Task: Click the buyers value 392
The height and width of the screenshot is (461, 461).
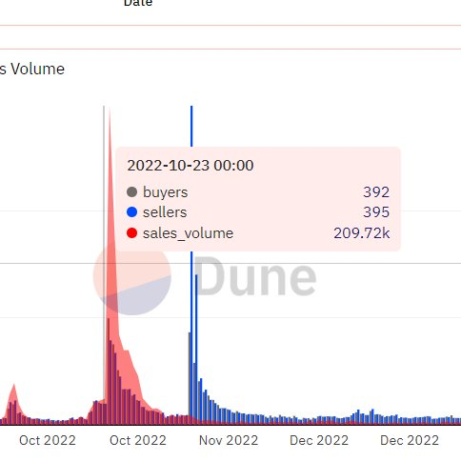Action: [x=376, y=192]
